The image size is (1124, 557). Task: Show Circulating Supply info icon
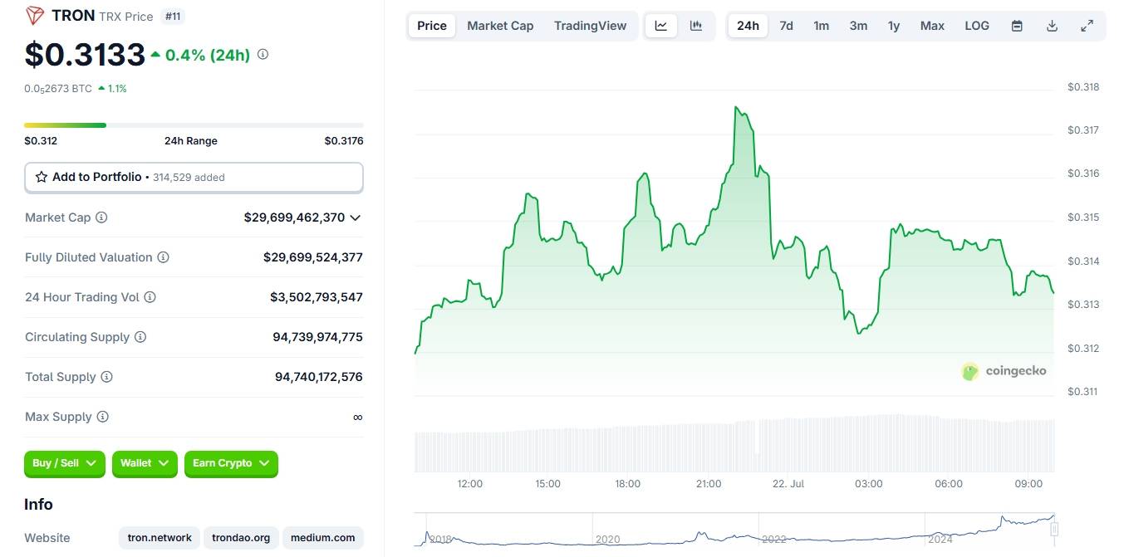coord(140,337)
